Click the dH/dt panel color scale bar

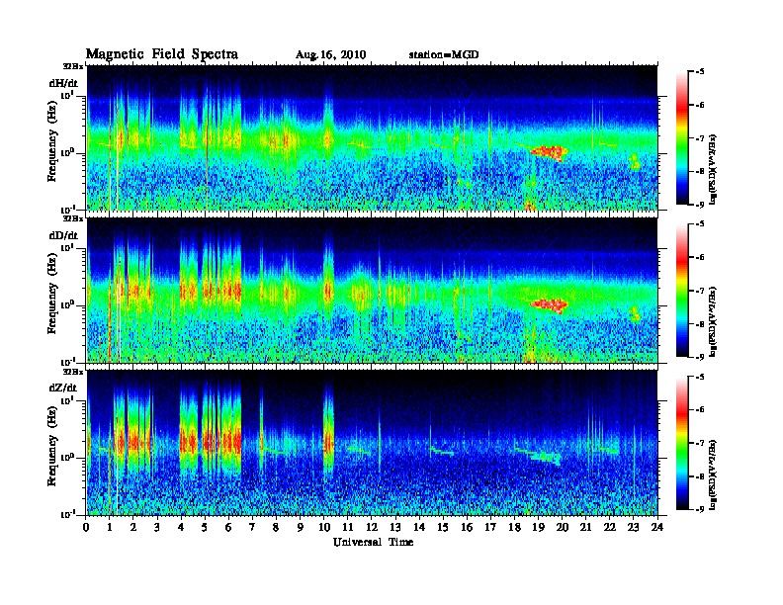[x=682, y=138]
